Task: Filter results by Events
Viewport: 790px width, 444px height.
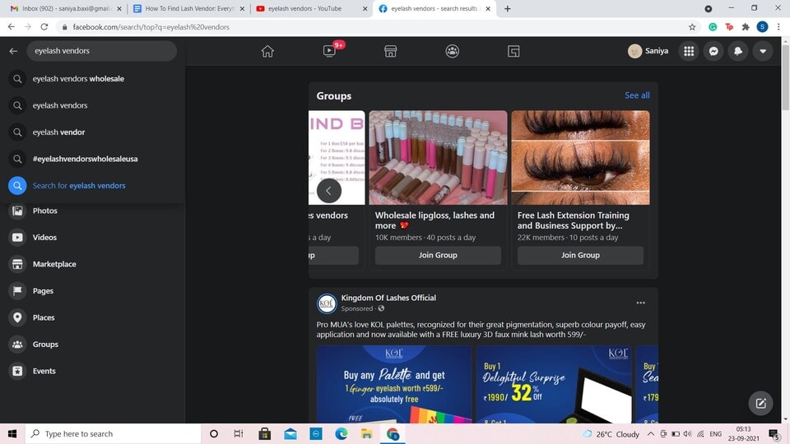Action: click(93, 371)
